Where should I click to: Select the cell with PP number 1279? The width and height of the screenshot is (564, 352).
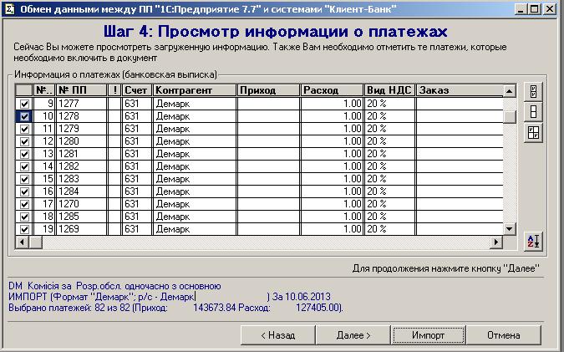pyautogui.click(x=82, y=129)
